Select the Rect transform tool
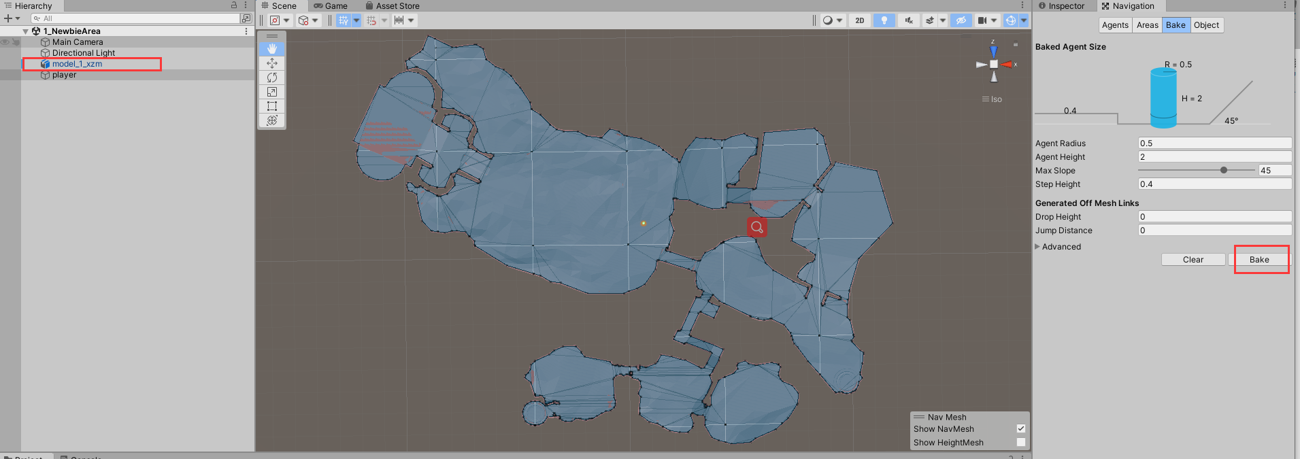The height and width of the screenshot is (459, 1300). [272, 106]
